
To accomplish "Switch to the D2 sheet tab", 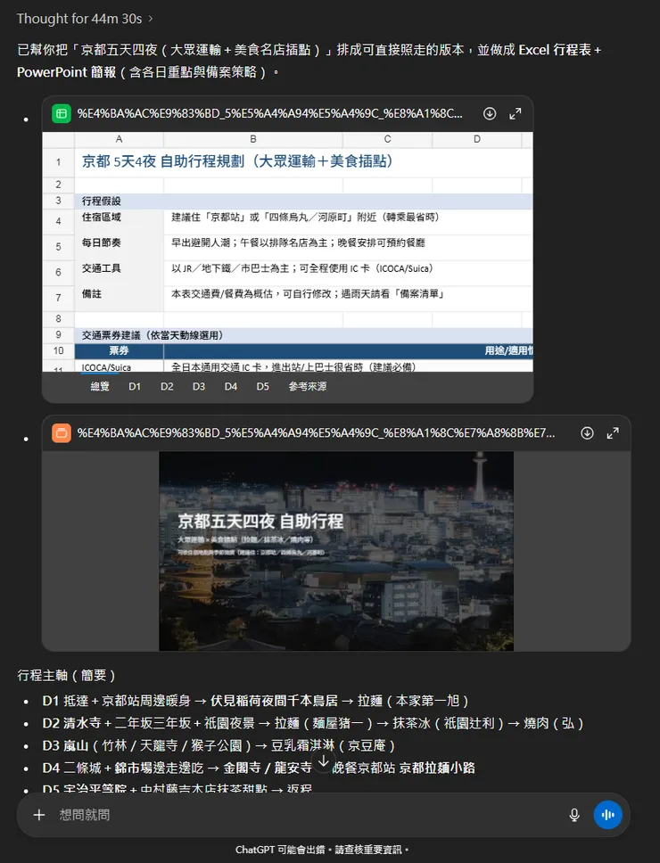I will pos(167,386).
